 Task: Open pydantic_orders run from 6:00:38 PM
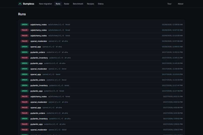(x=101, y=113)
